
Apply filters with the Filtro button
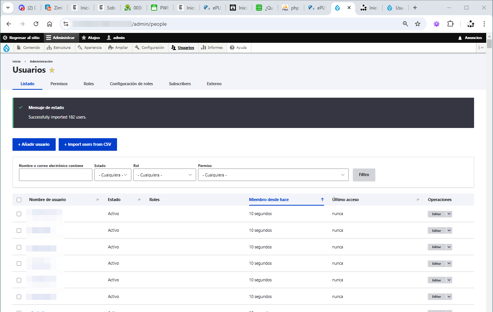tap(364, 175)
